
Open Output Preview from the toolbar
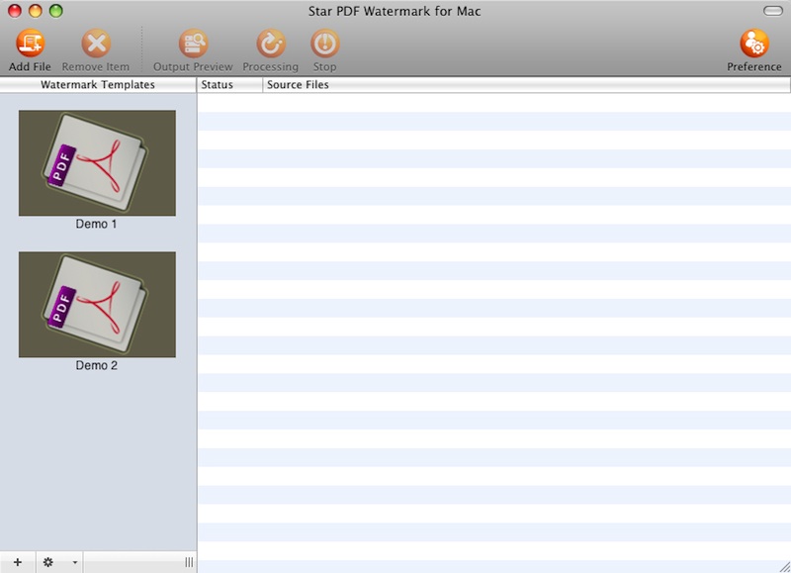coord(193,45)
